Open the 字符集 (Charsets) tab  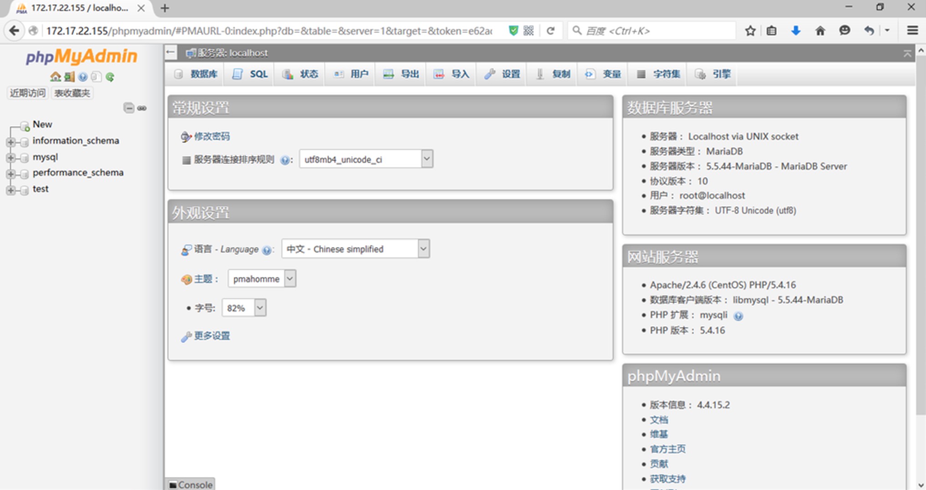click(x=658, y=74)
